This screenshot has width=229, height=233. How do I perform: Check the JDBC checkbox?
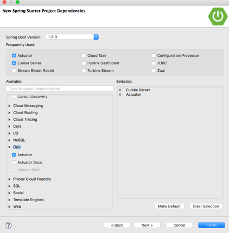pos(154,63)
